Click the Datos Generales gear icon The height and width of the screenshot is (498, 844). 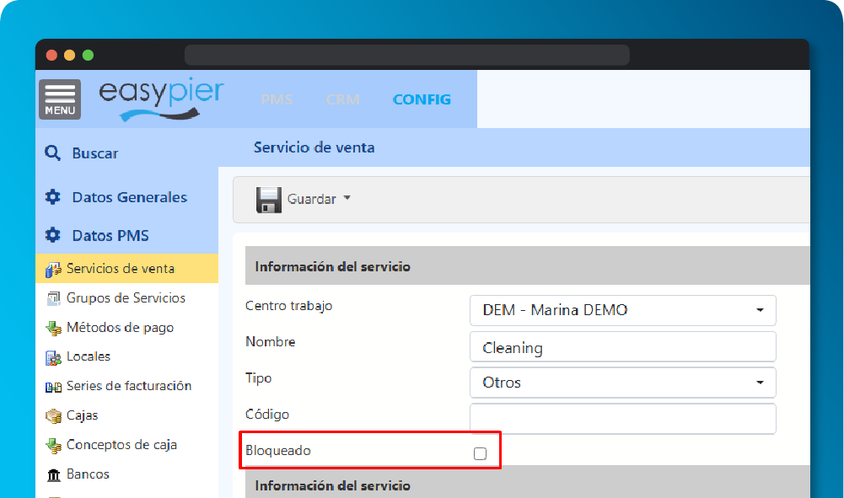pos(53,197)
